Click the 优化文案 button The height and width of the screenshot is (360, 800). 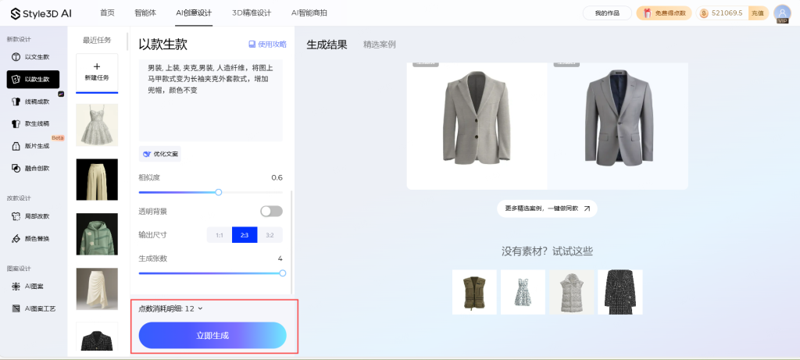coord(159,154)
